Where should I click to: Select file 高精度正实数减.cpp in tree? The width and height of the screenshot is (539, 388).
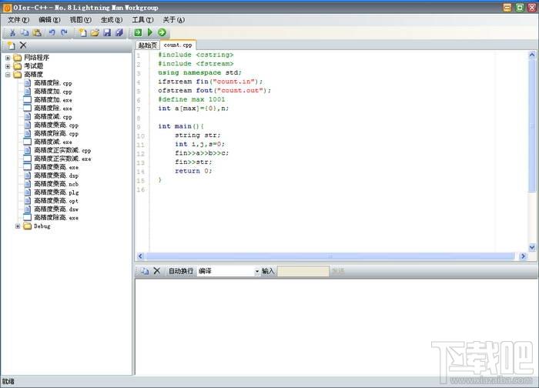(62, 150)
